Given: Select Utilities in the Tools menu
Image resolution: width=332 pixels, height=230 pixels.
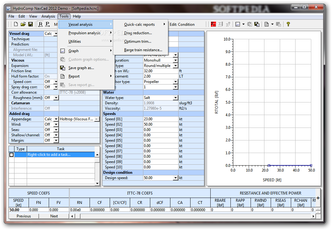Looking at the screenshot, I should pos(86,41).
